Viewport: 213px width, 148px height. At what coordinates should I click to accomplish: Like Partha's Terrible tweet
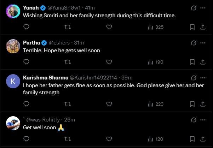[x=109, y=62]
